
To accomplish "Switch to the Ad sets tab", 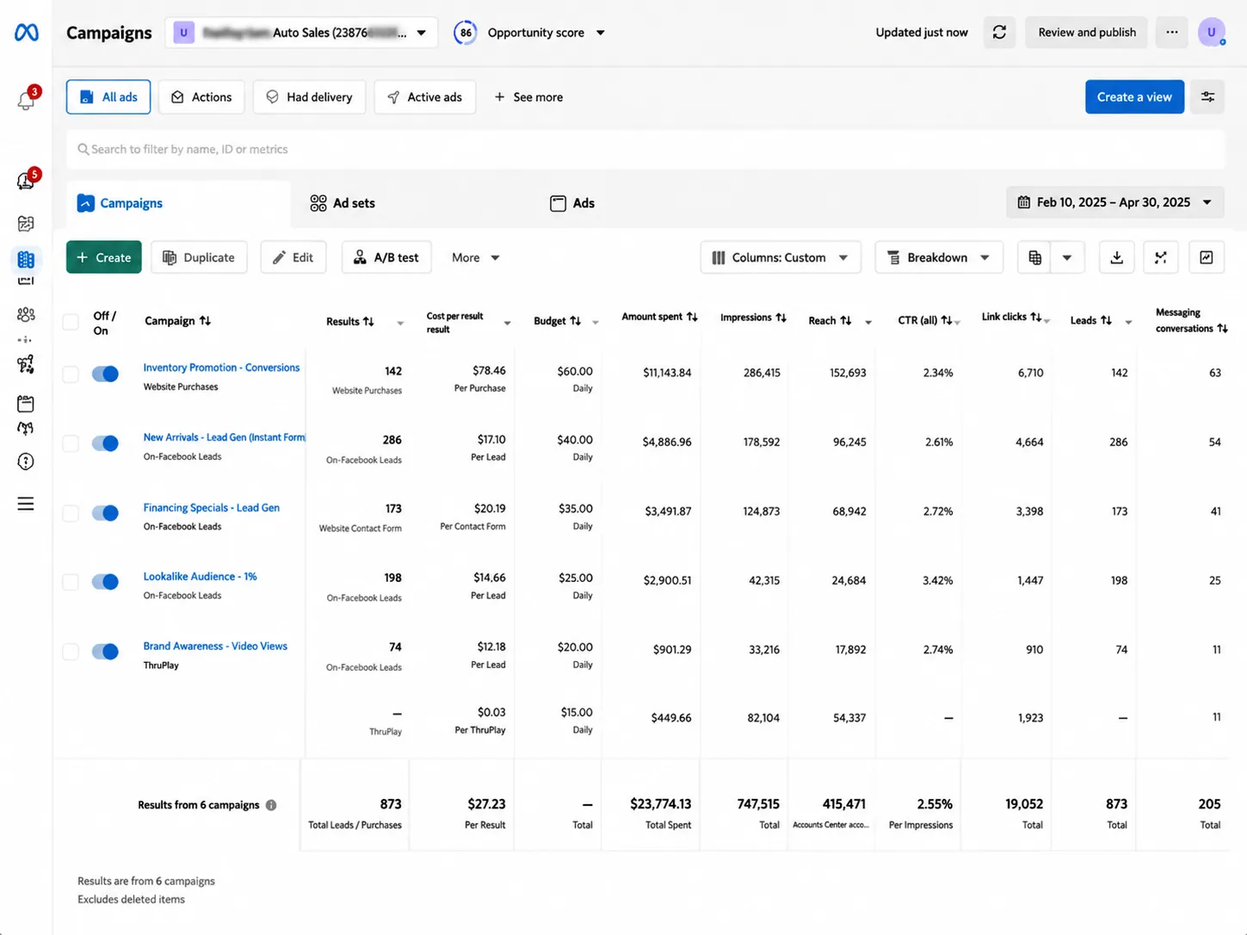I will click(343, 203).
